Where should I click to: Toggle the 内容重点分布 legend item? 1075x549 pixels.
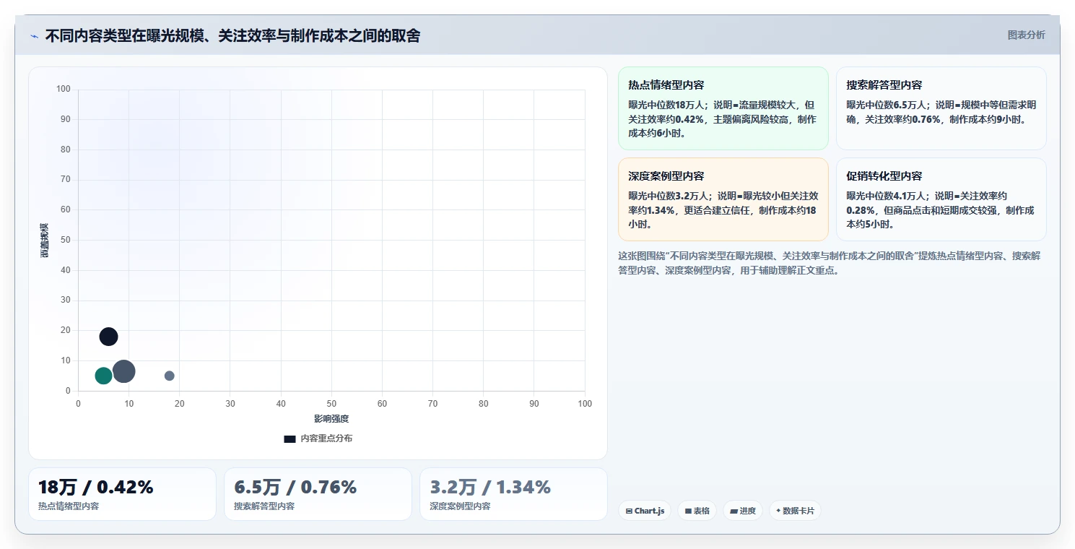point(318,438)
